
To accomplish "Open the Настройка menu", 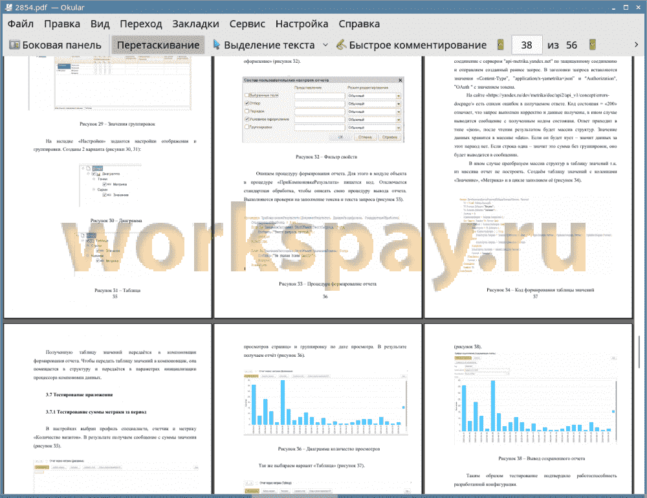I will tap(302, 24).
